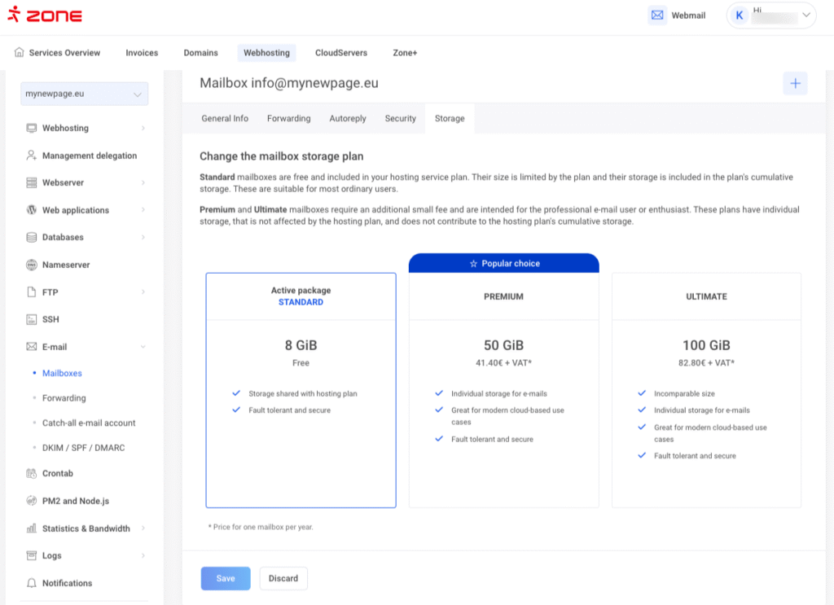Click the Crontab calendar icon
Image resolution: width=834 pixels, height=605 pixels.
click(x=32, y=474)
